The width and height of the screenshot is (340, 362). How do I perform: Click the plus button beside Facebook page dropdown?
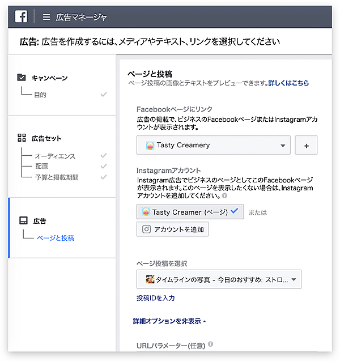pos(306,145)
